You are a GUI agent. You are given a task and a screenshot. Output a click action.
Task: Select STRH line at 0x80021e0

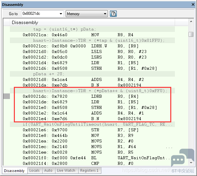point(92,108)
